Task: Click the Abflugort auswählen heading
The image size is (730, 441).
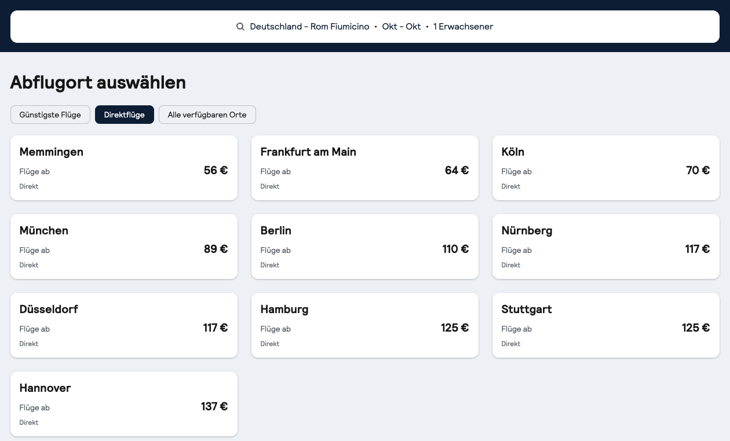Action: pyautogui.click(x=98, y=82)
